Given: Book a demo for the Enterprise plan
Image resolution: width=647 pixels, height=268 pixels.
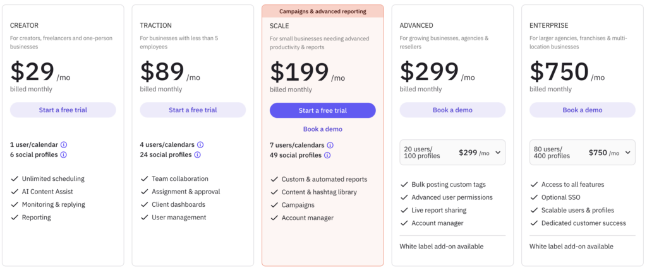Looking at the screenshot, I should tap(582, 110).
